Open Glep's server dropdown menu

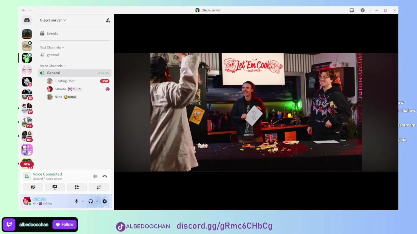click(x=53, y=20)
